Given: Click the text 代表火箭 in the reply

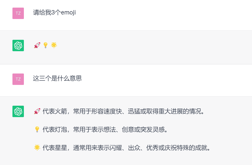Looking at the screenshot, I should coord(55,111).
